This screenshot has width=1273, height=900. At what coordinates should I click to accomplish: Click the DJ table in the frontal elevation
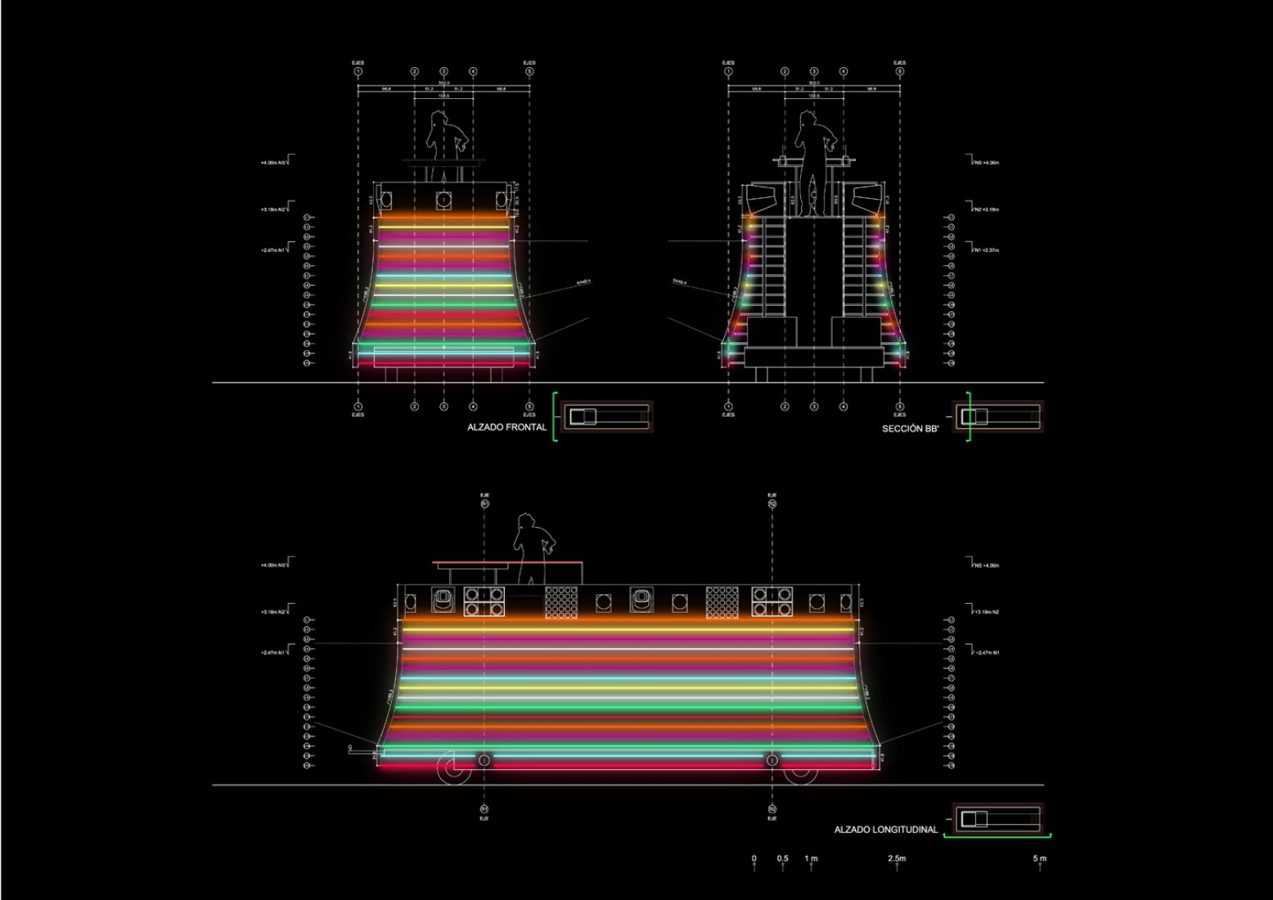[443, 162]
